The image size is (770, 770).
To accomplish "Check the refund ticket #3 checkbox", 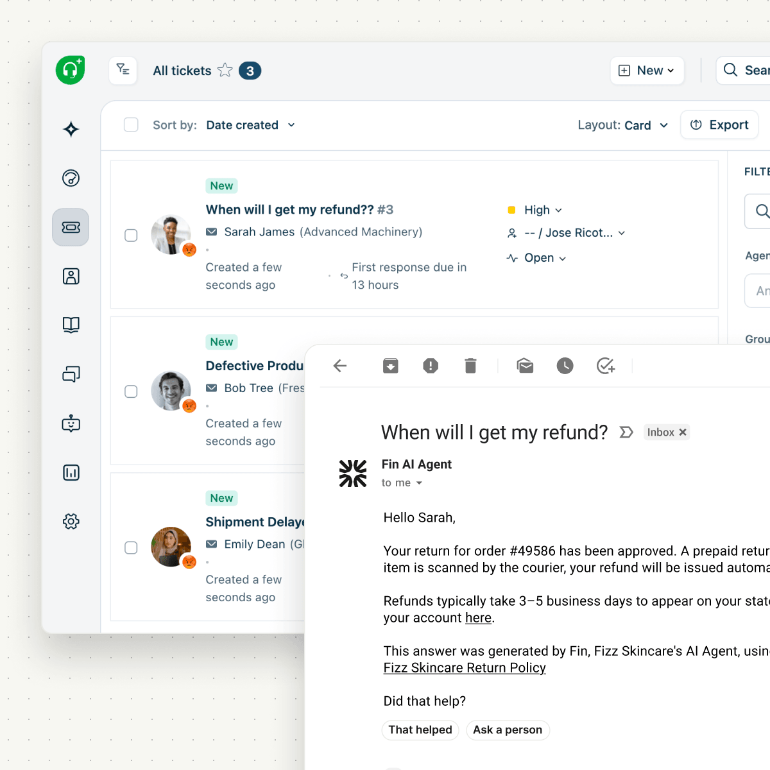I will coord(131,235).
